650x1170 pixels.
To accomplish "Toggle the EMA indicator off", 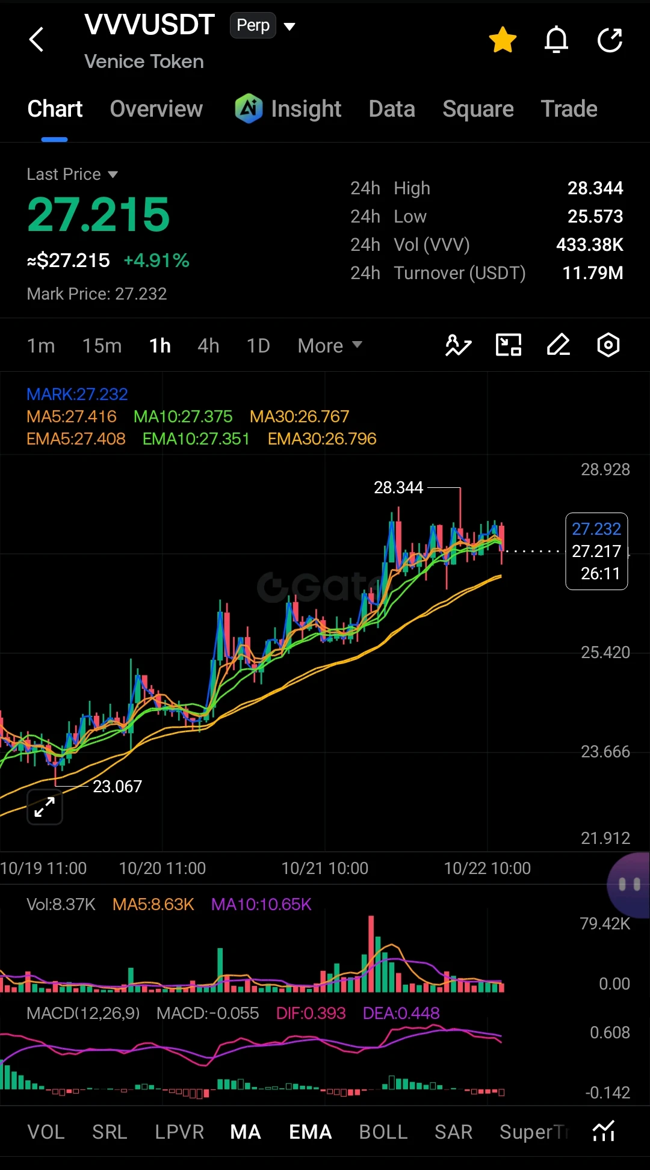I will click(x=311, y=1132).
